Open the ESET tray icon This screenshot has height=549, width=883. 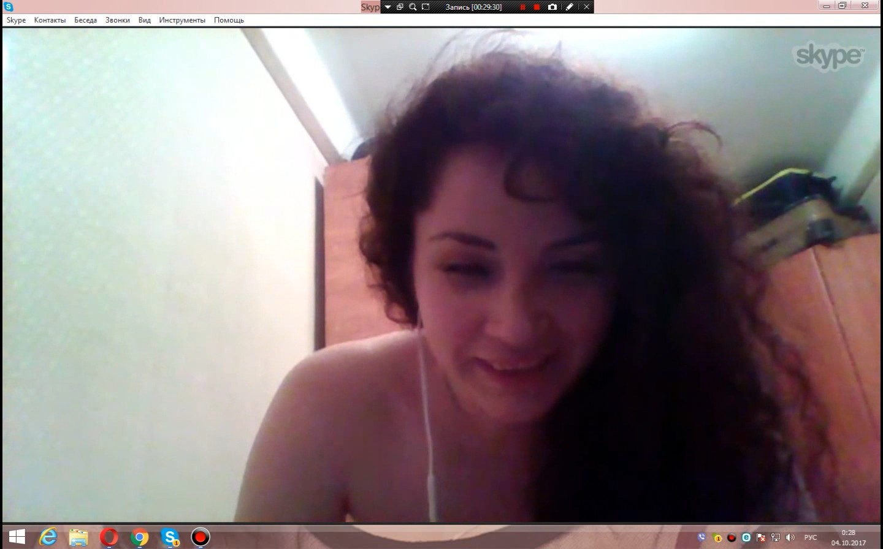coord(746,537)
